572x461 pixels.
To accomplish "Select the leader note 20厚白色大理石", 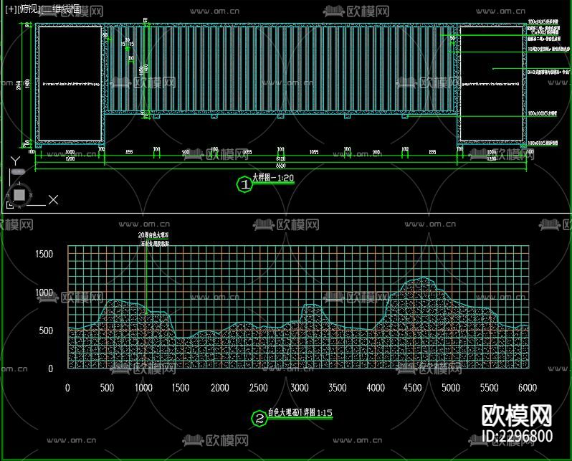I will [153, 235].
